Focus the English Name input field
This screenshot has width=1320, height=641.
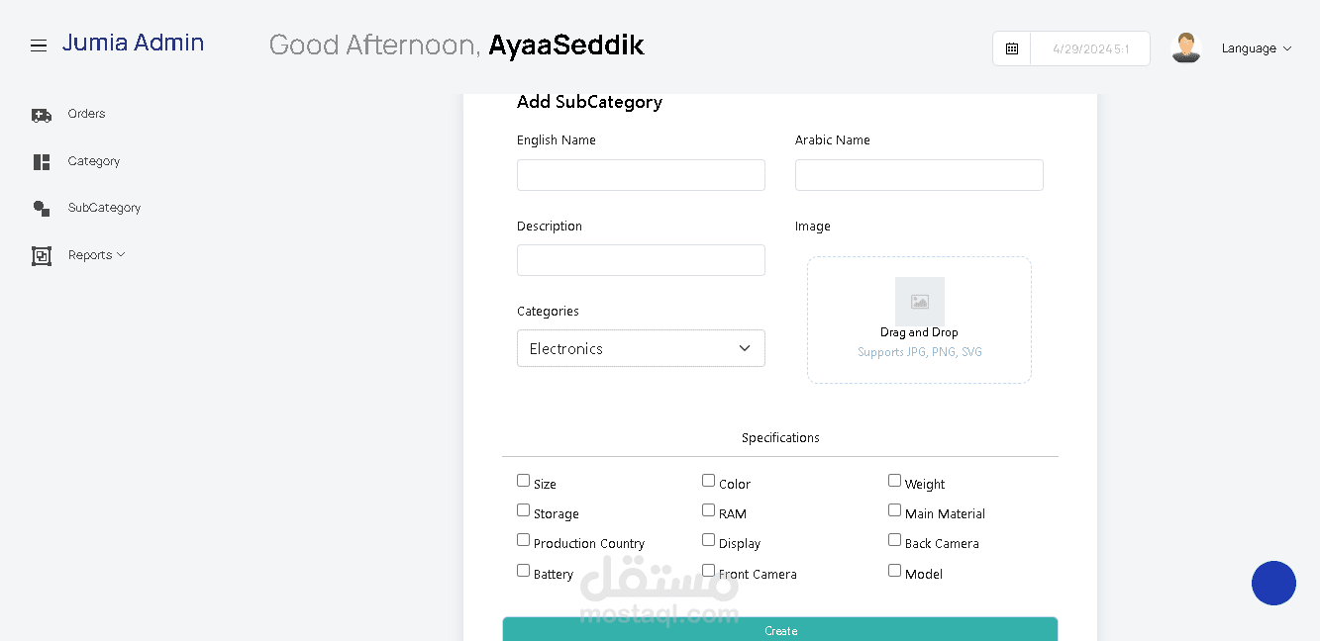641,175
